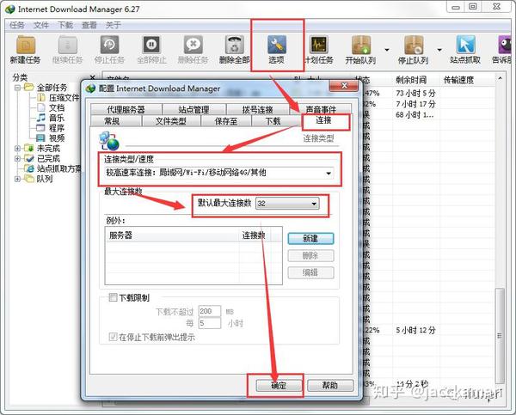Screen dimensions: 516x415
Task: Click the disabled 删除 button
Action: pos(310,255)
